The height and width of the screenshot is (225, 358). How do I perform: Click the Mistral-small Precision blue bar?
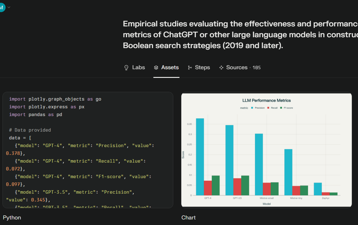259,164
